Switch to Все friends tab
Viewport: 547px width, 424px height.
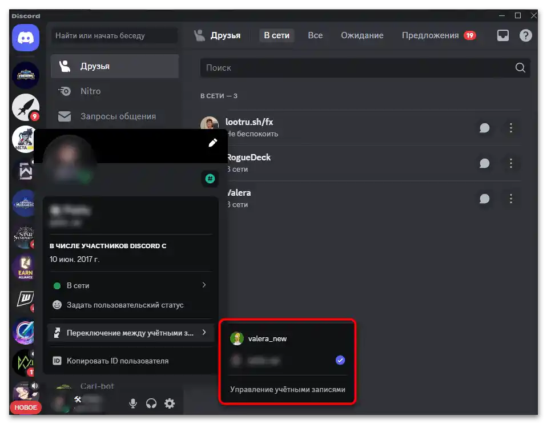pyautogui.click(x=315, y=35)
